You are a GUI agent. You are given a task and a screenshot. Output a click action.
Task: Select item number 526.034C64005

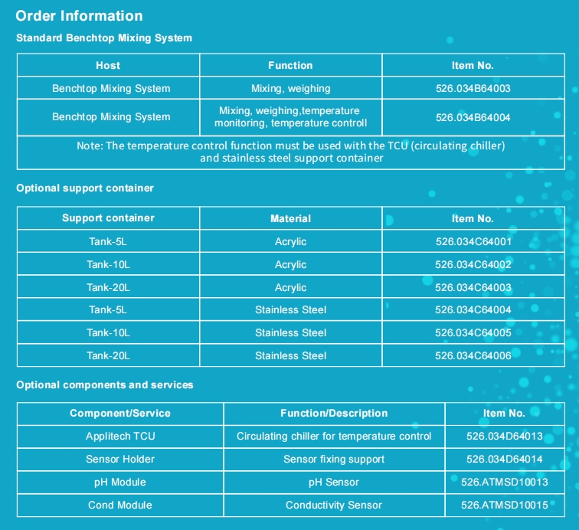473,332
